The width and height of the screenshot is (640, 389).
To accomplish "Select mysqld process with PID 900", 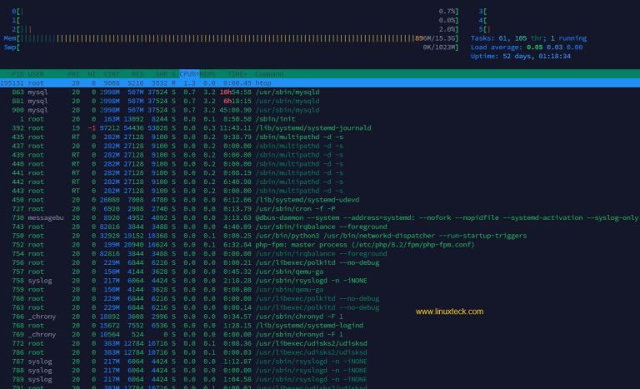I will 320,110.
